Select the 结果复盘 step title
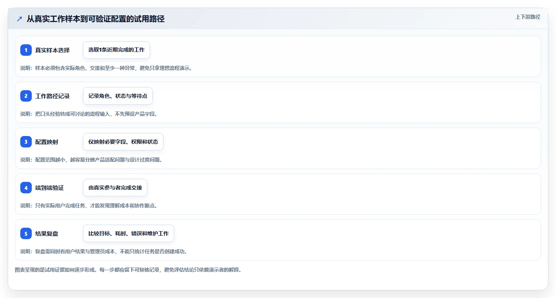This screenshot has width=556, height=298. (x=47, y=233)
